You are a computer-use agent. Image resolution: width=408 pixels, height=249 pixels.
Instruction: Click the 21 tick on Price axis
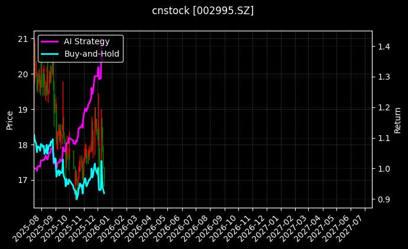22,39
